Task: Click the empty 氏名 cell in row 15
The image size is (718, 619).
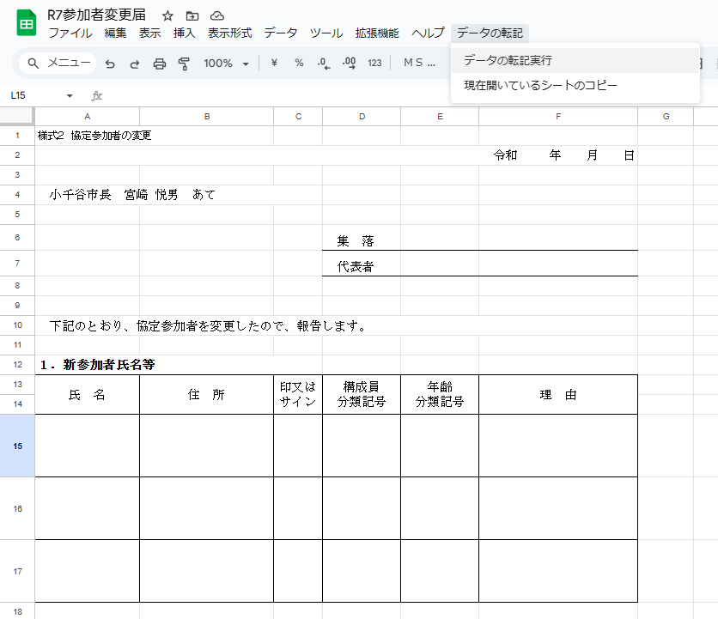Action: coord(87,446)
